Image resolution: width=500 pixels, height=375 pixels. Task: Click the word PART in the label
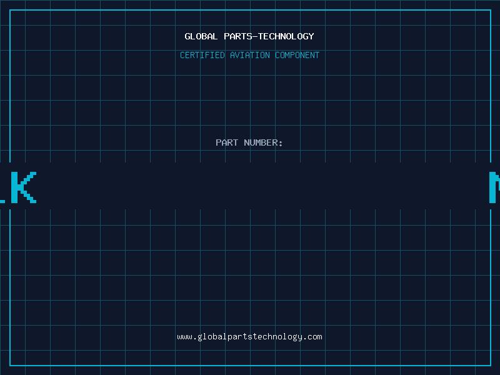227,142
